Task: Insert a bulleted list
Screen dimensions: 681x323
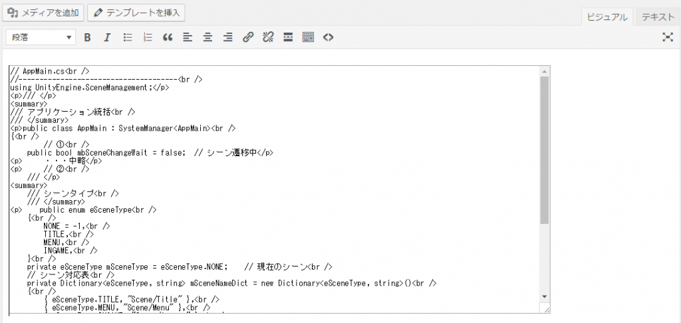Action: 128,37
